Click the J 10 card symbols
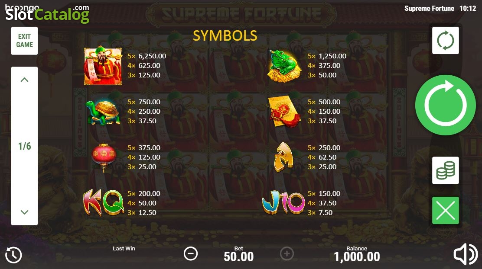482x269 pixels. [x=283, y=202]
